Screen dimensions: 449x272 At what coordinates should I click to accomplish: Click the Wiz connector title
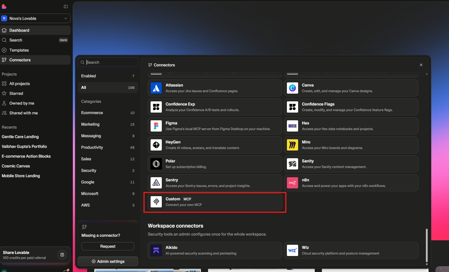[x=305, y=247]
